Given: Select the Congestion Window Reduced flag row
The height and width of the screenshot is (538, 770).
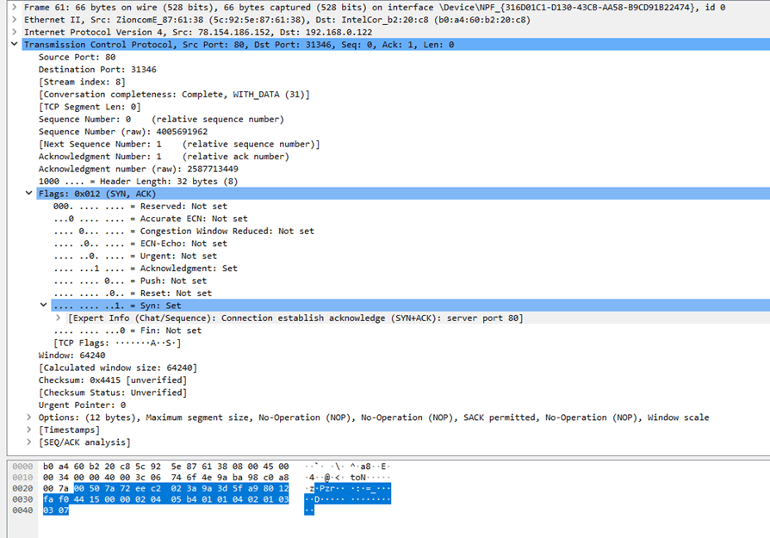Looking at the screenshot, I should 183,231.
